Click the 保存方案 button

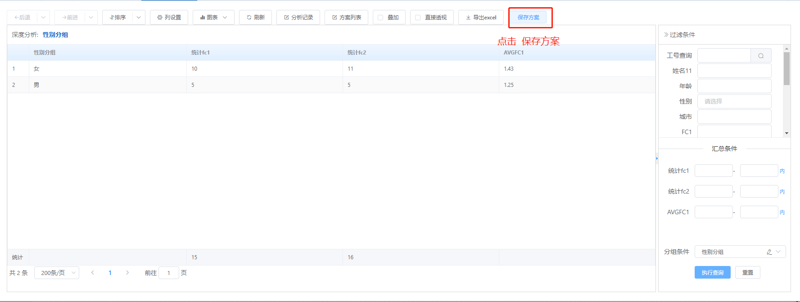pyautogui.click(x=528, y=18)
